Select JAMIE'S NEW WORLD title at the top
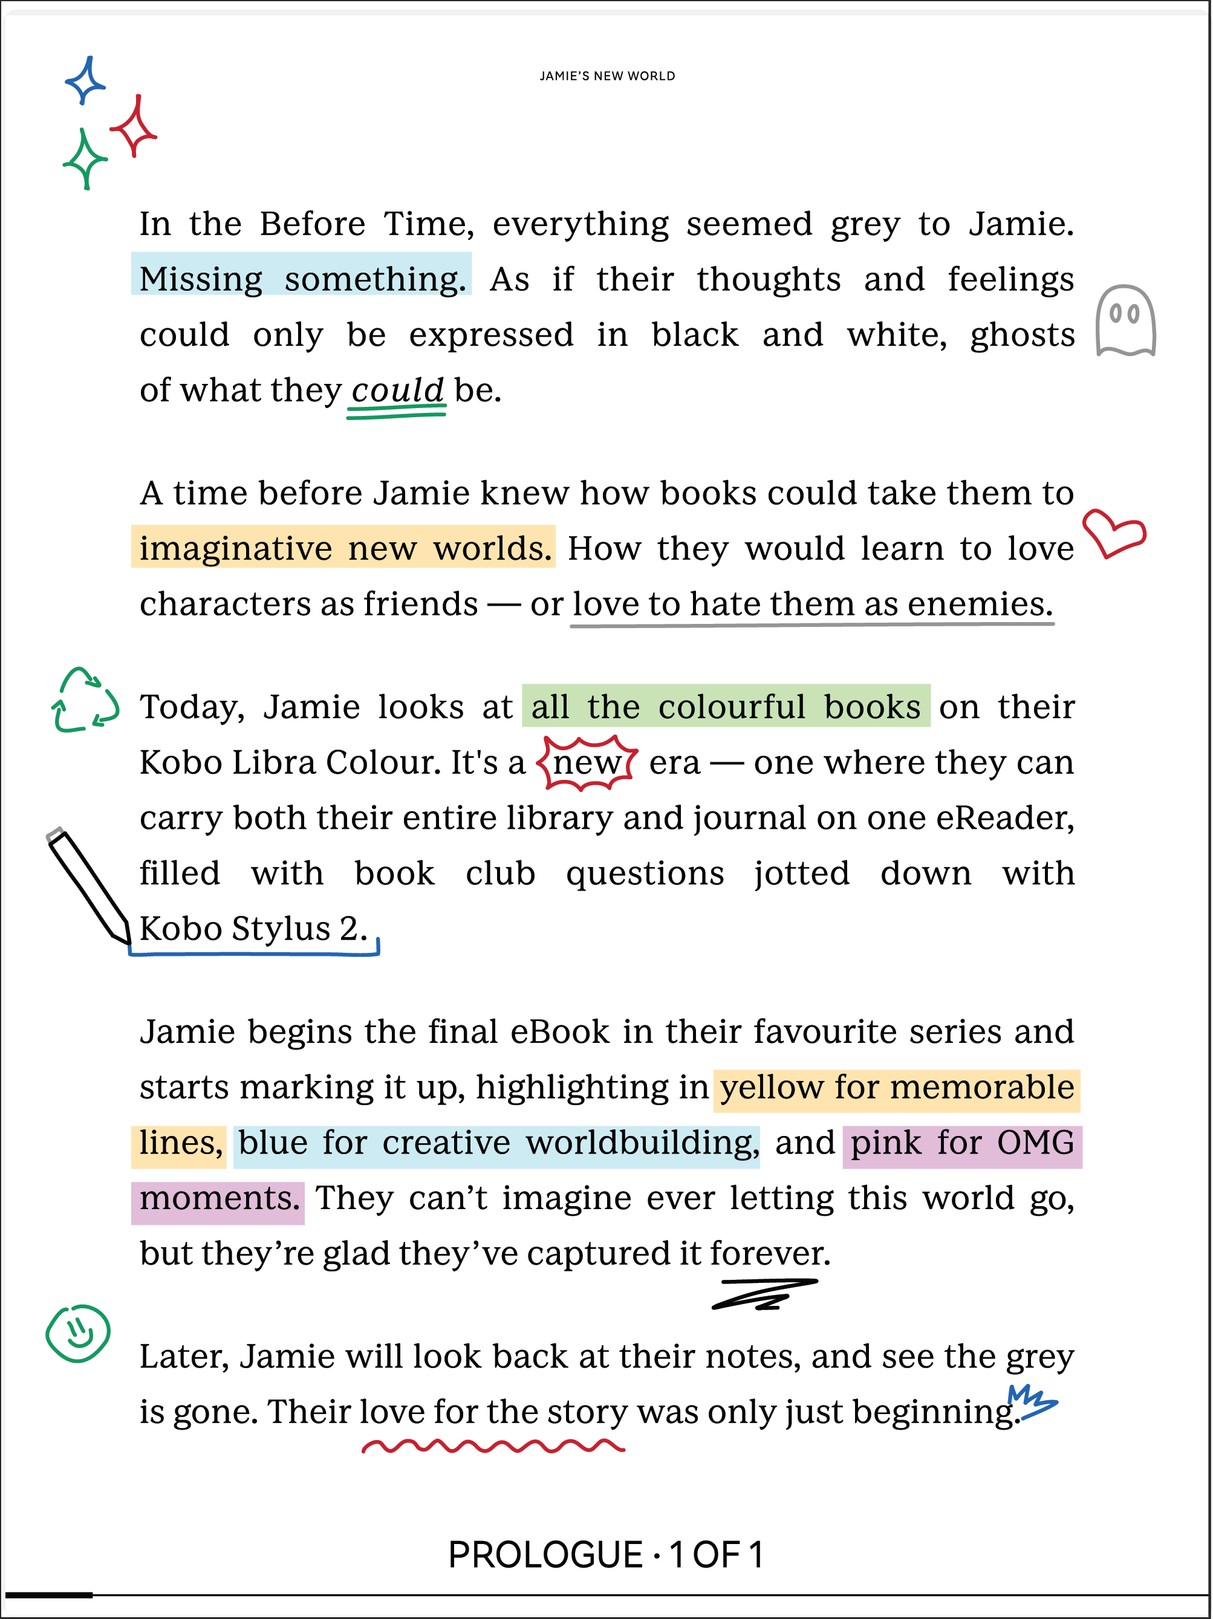This screenshot has width=1213, height=1619. coord(608,75)
